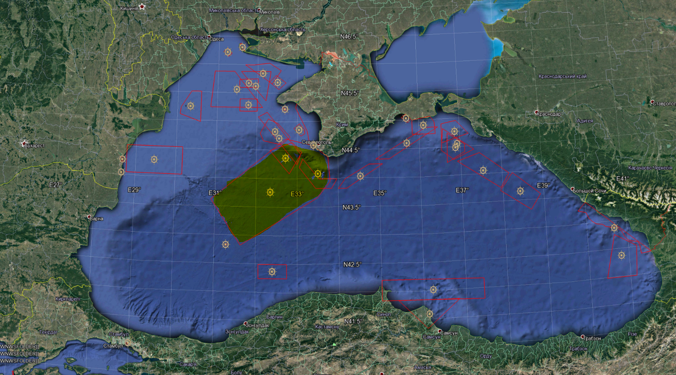Image resolution: width=676 pixels, height=375 pixels.
Task: Select the Трабзон city placemark
Action: tap(583, 337)
